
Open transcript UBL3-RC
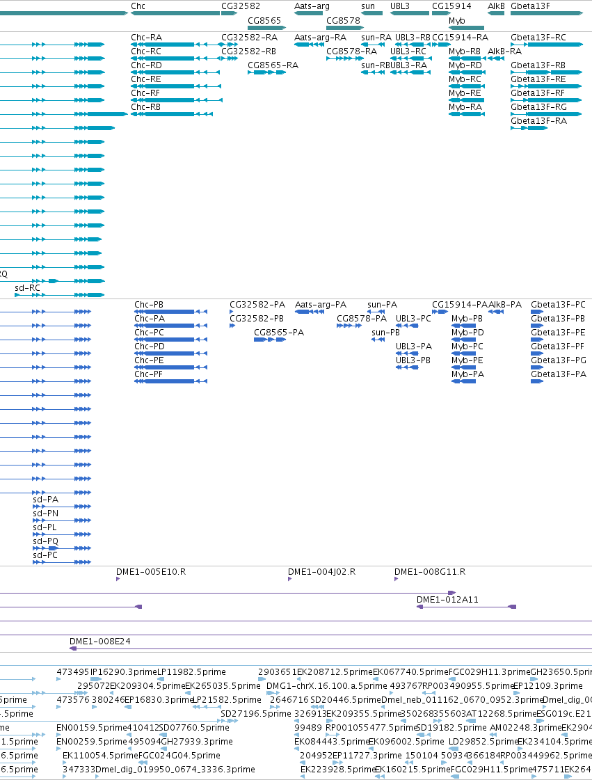(x=408, y=51)
